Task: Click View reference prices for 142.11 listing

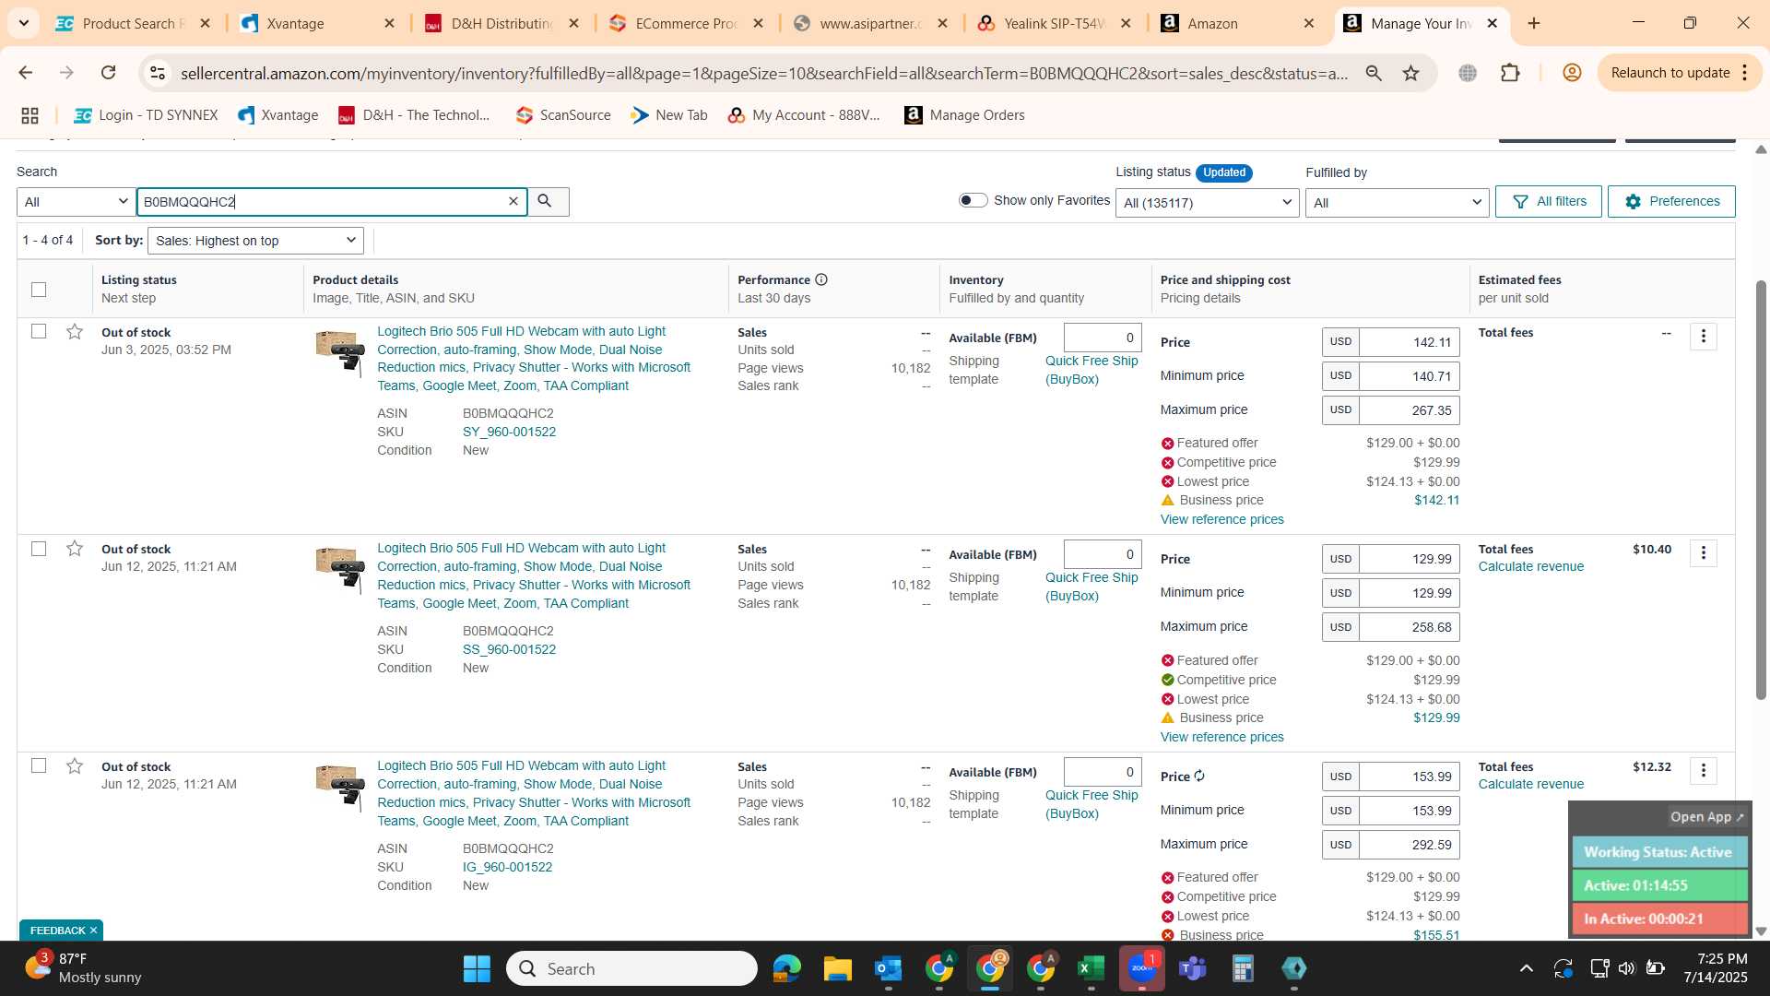Action: (1221, 519)
